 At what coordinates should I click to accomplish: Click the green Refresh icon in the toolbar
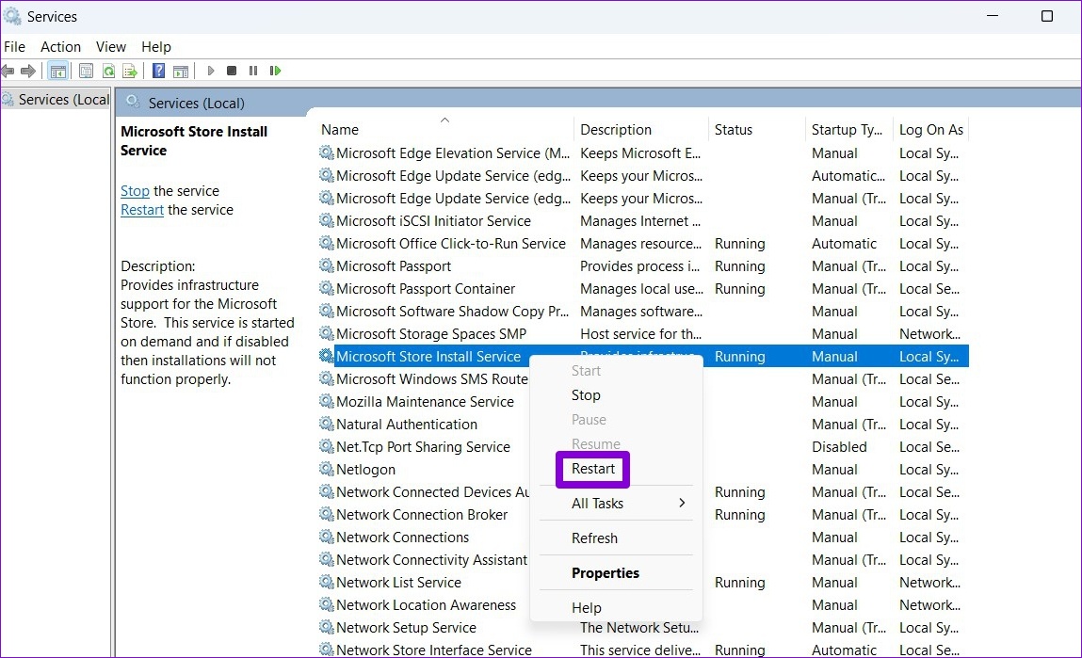108,71
